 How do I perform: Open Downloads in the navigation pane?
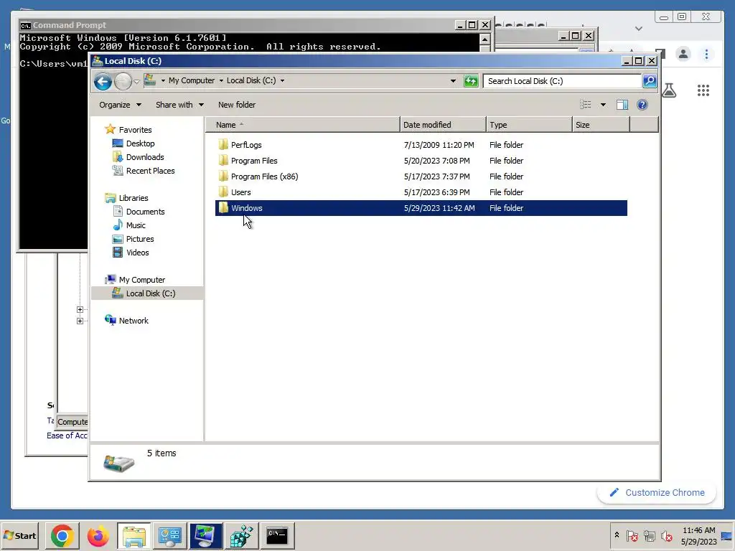[x=145, y=157]
